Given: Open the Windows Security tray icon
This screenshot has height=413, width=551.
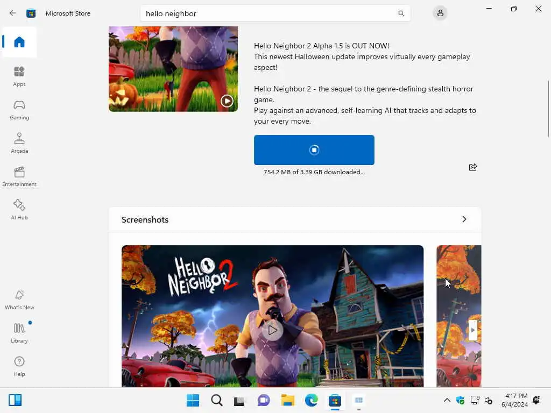Looking at the screenshot, I should pos(461,400).
